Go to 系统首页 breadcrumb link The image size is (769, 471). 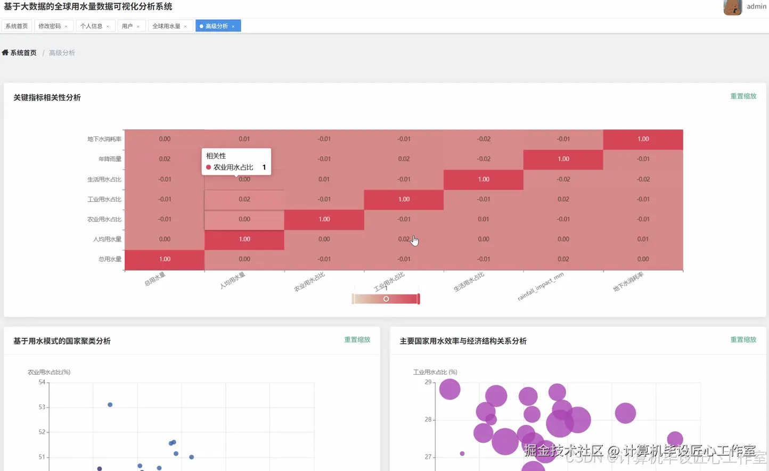coord(23,53)
